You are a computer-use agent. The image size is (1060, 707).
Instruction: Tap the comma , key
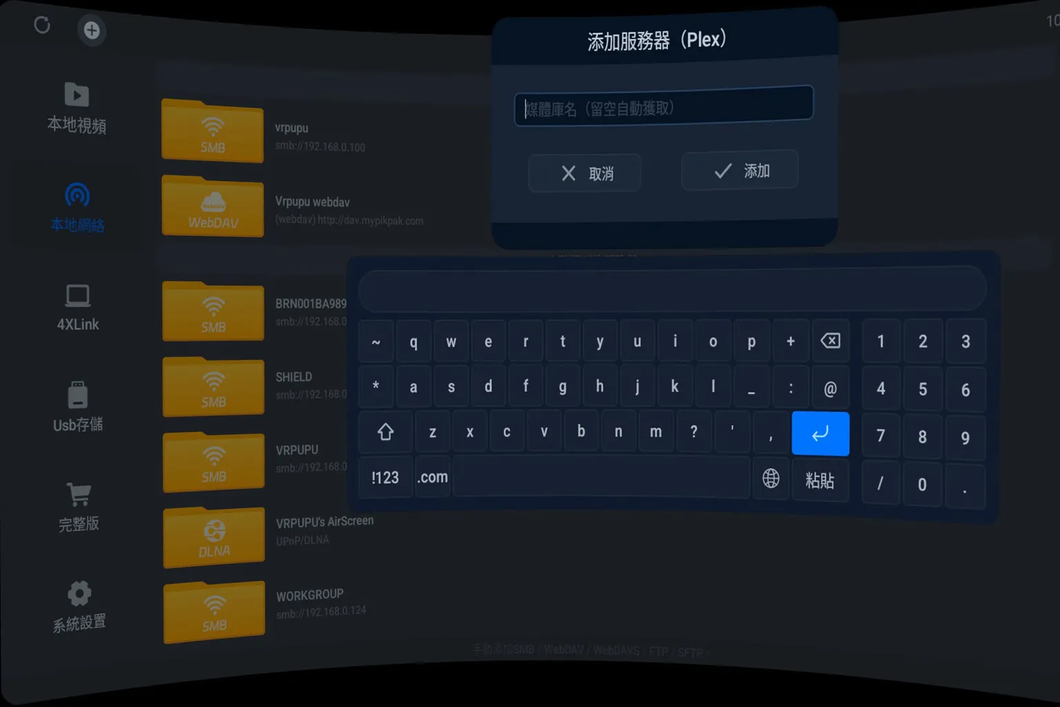click(x=771, y=433)
